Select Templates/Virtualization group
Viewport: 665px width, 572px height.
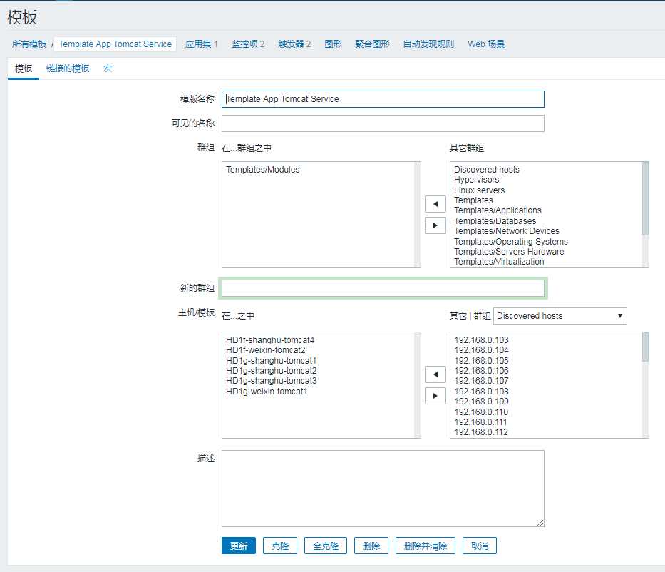pyautogui.click(x=499, y=262)
